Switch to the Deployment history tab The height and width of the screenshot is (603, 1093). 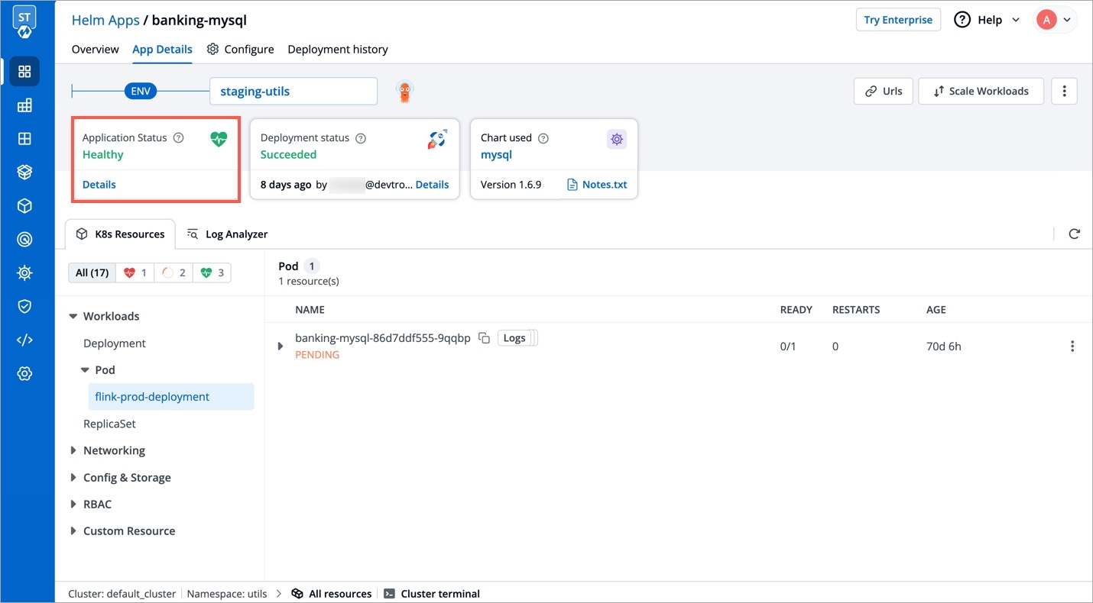(337, 50)
